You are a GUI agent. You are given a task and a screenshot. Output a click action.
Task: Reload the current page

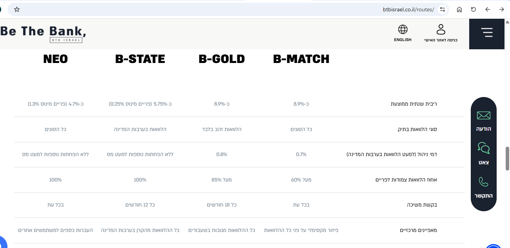coord(474,9)
